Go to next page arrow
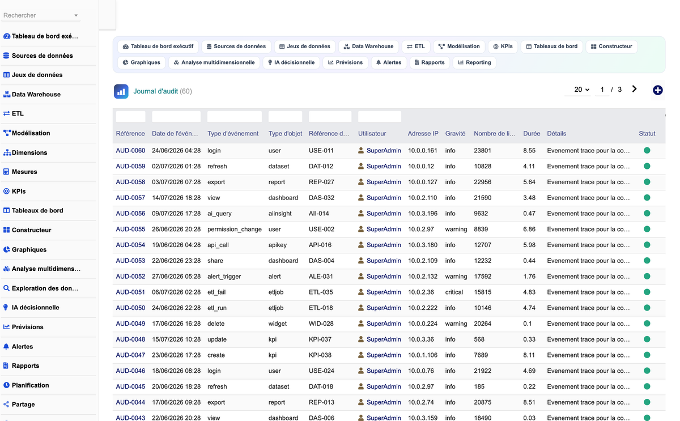This screenshot has width=680, height=421. 634,89
